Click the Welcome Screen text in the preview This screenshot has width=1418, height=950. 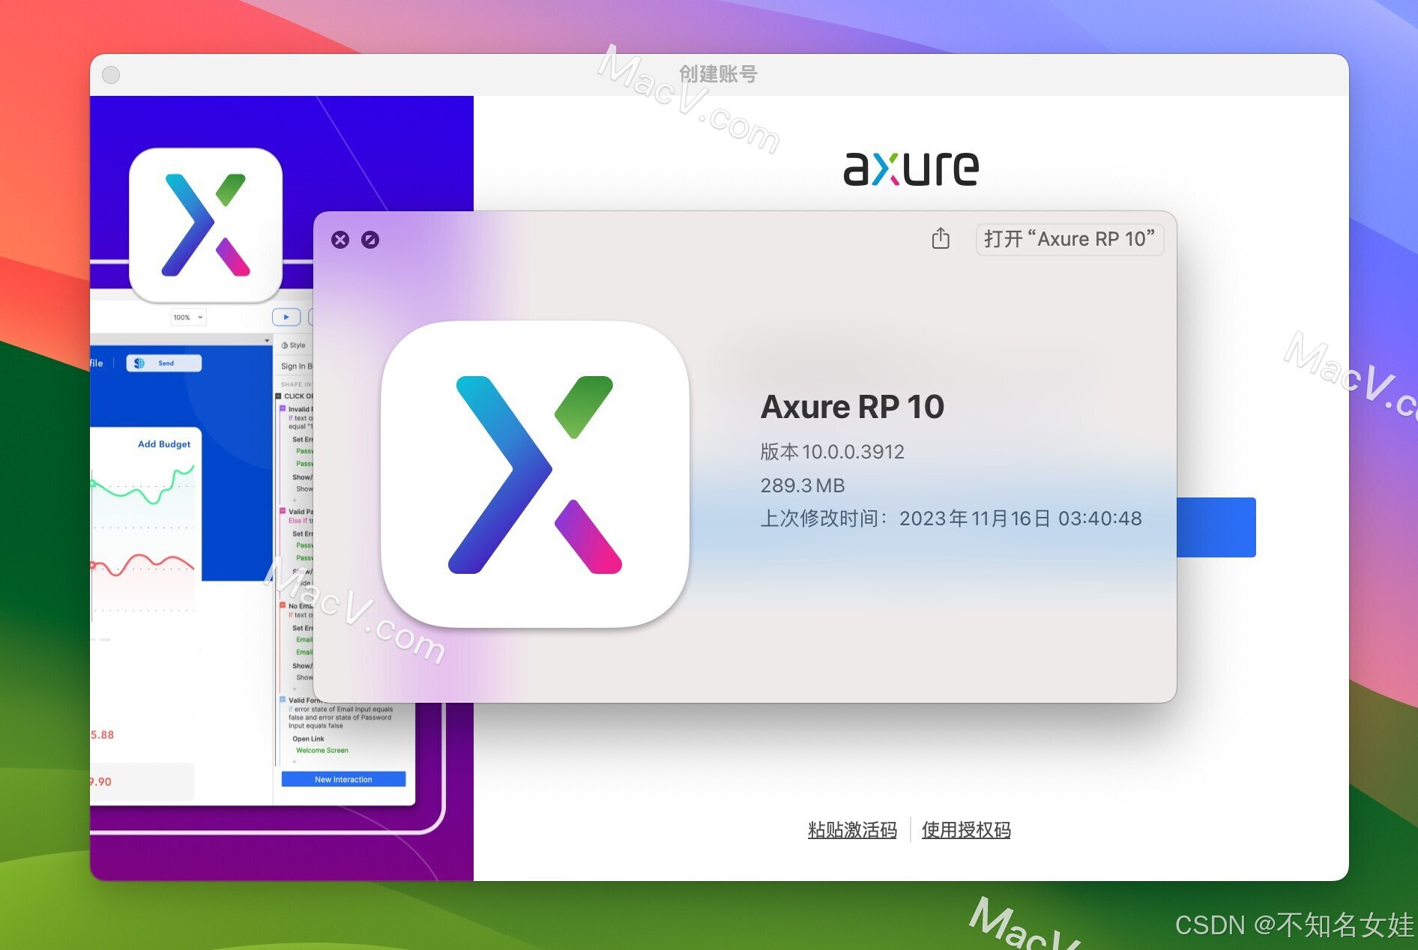(322, 750)
